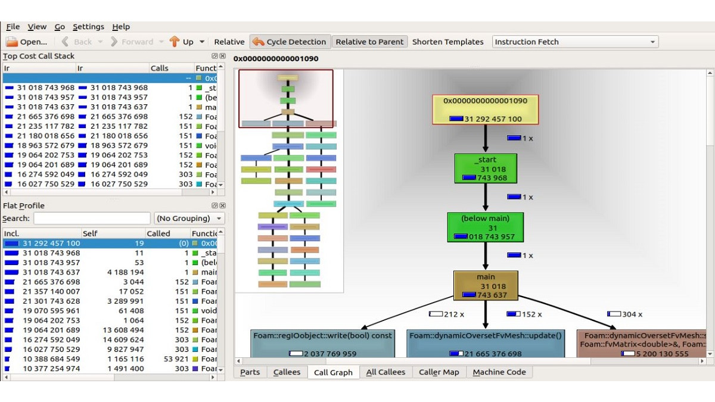
Task: Select Flat Profile row with Incl. 10 388 684 549
Action: pos(110,359)
